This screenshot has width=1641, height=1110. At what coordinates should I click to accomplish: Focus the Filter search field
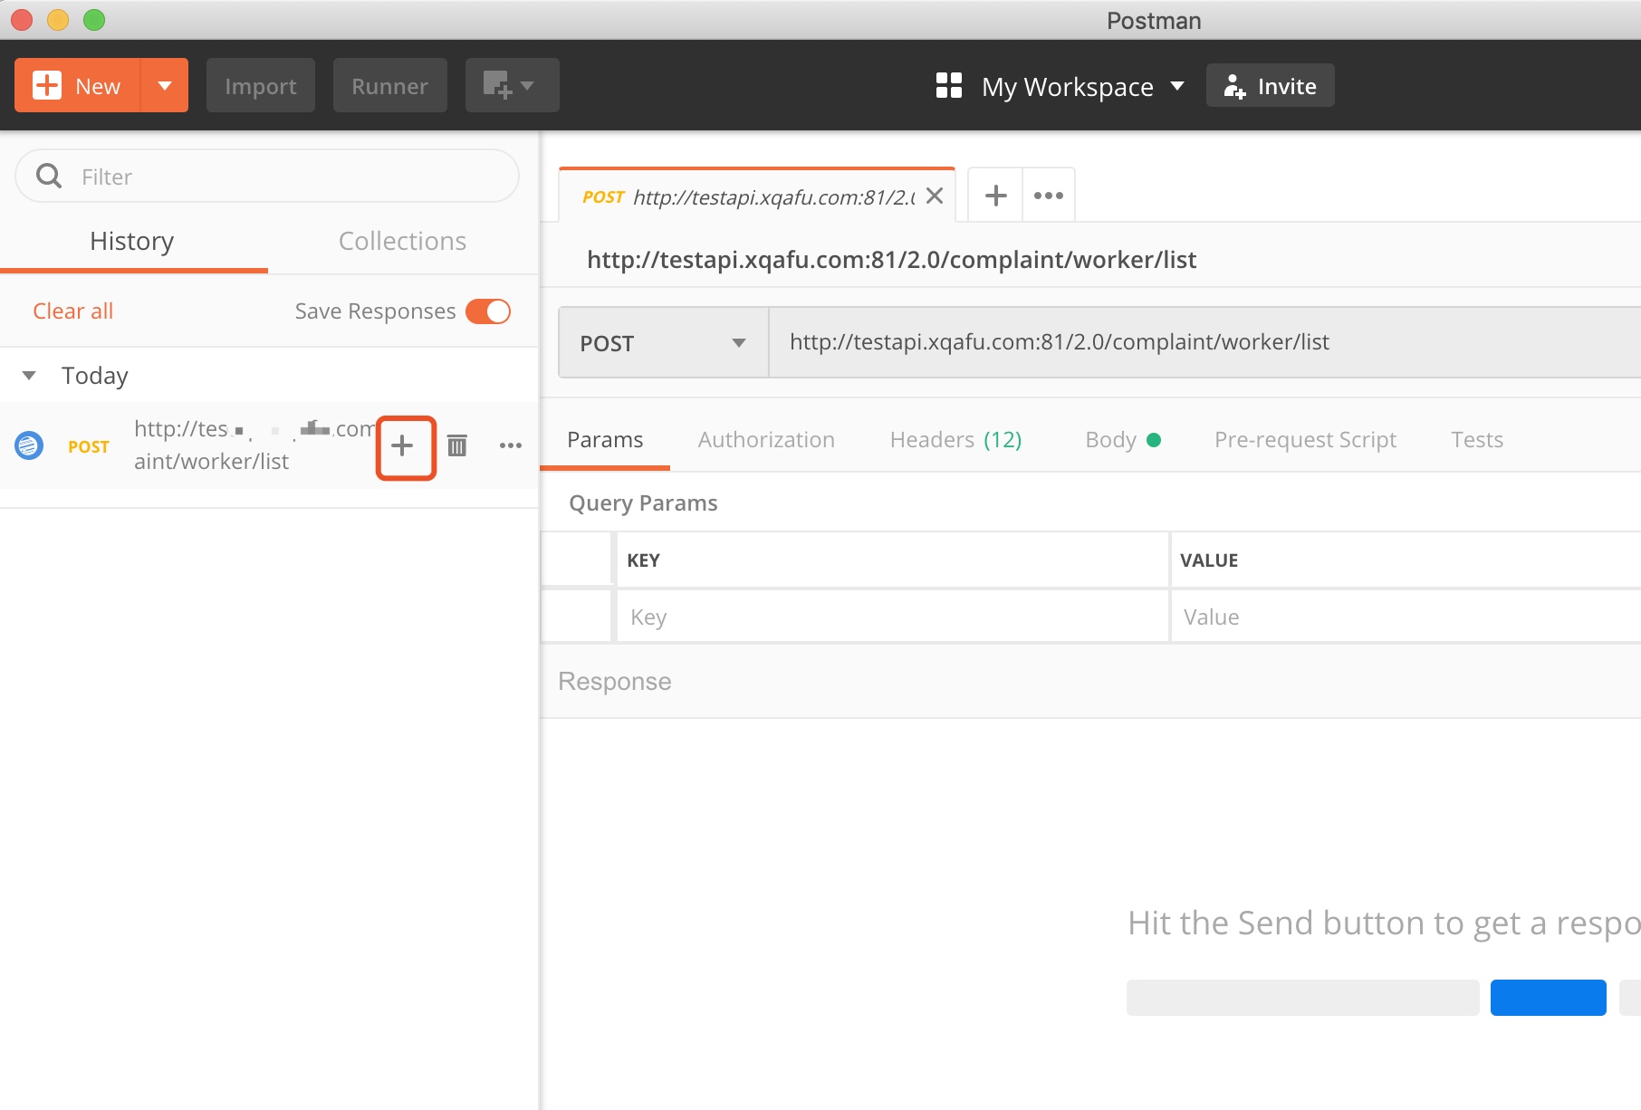(x=268, y=177)
